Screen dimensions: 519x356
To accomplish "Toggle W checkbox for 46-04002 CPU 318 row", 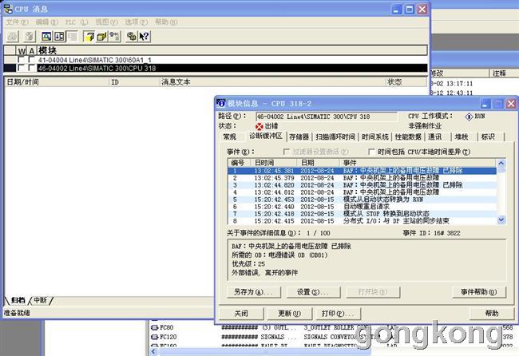I will pyautogui.click(x=22, y=68).
